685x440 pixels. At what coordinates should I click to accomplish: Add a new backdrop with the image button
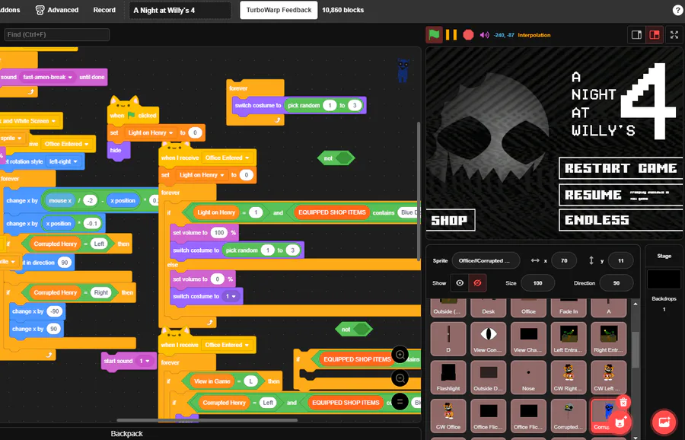(x=664, y=422)
